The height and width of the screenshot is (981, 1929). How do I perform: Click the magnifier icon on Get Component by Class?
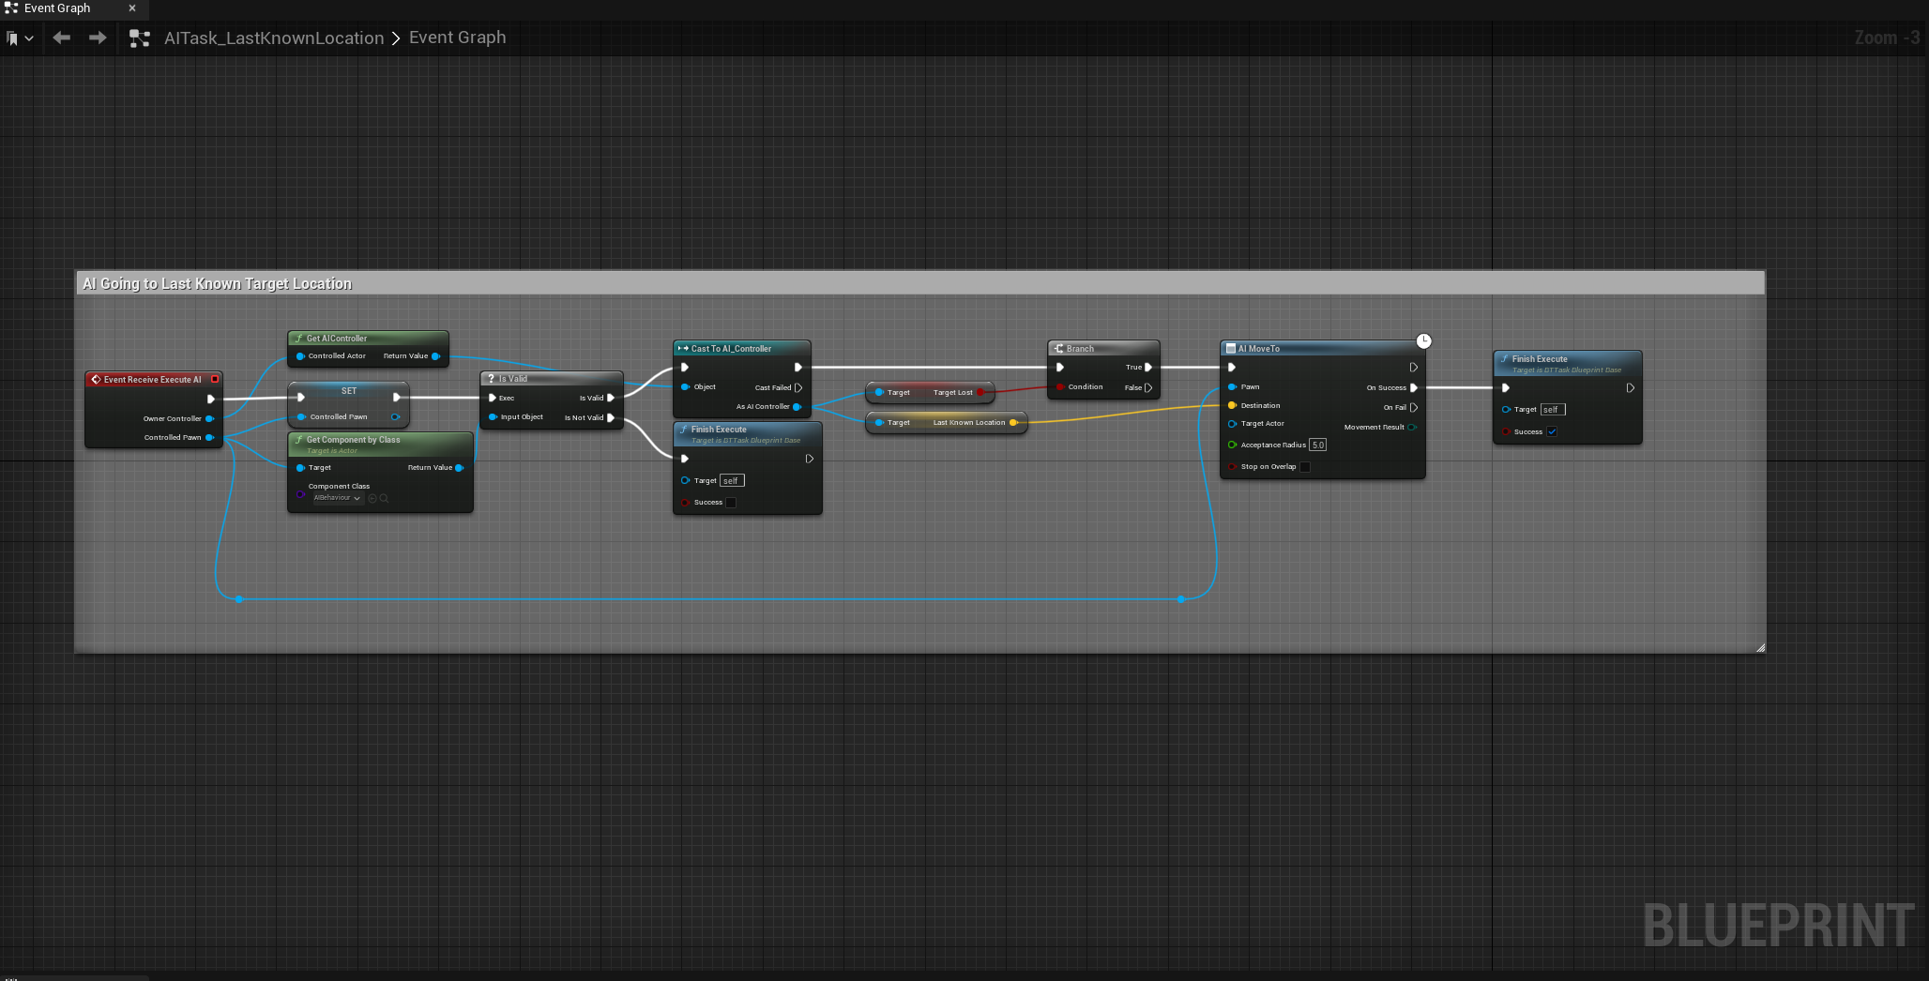click(385, 498)
